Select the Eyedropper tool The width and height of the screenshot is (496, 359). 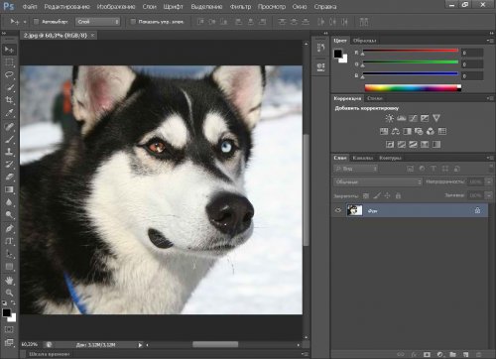tap(9, 113)
